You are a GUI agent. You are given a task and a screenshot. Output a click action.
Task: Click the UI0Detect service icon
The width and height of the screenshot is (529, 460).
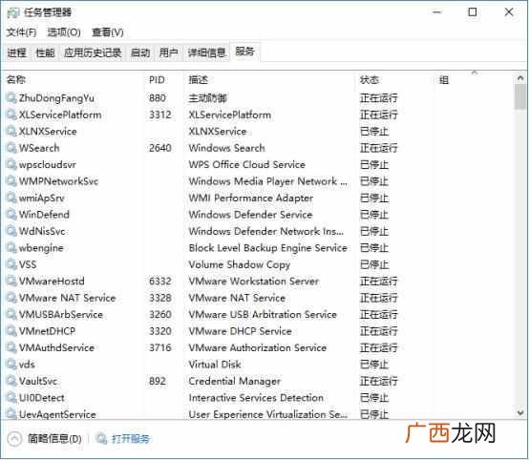point(11,398)
